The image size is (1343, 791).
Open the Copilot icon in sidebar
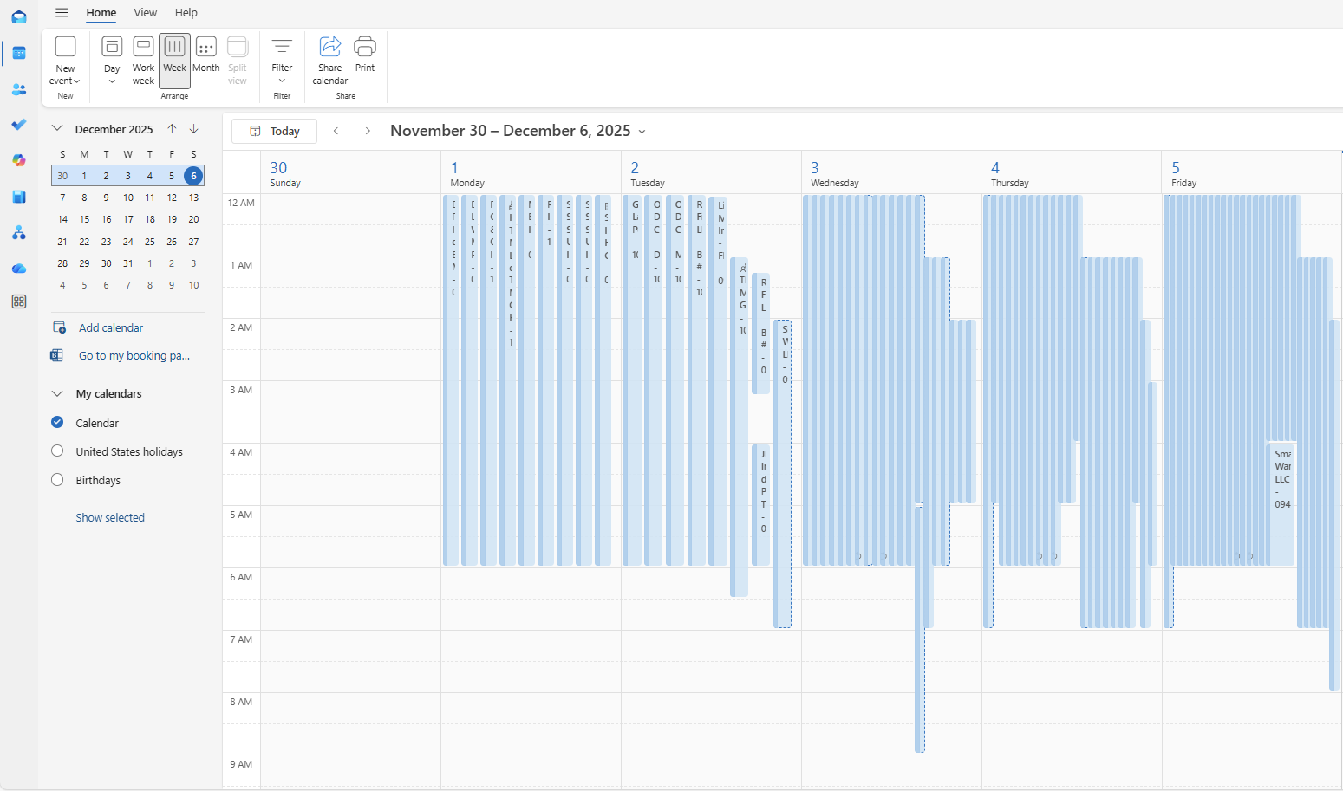[19, 160]
